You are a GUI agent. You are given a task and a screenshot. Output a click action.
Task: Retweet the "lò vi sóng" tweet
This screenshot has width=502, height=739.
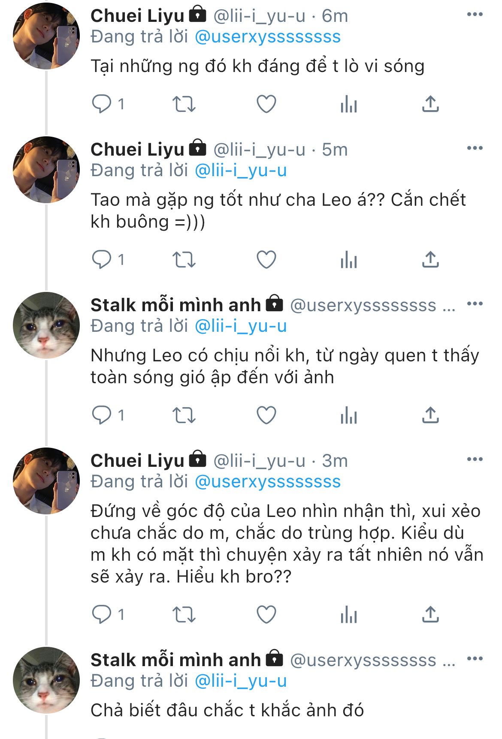click(184, 104)
